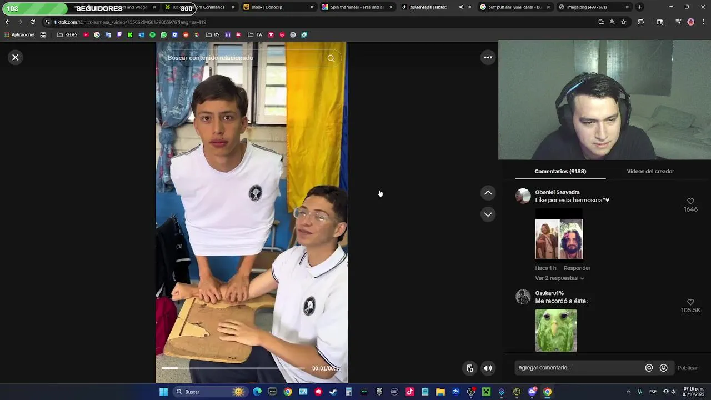Viewport: 711px width, 400px height.
Task: Switch to Videos del creador tab
Action: point(650,171)
